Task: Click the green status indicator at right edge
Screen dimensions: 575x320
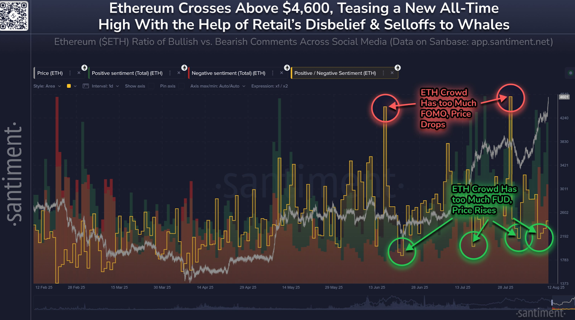Action: 570,73
